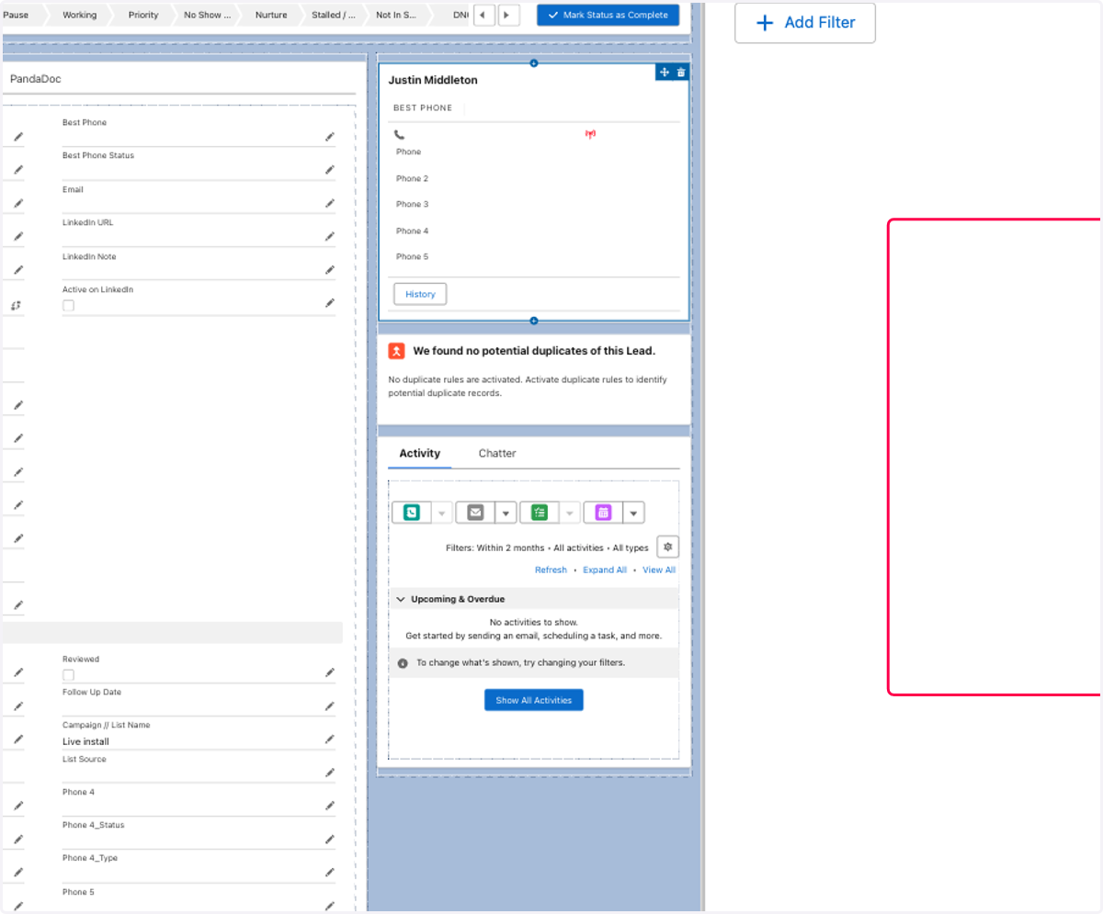Viewport: 1103px width, 914px height.
Task: Check the Reviewed checkbox
Action: pyautogui.click(x=68, y=675)
